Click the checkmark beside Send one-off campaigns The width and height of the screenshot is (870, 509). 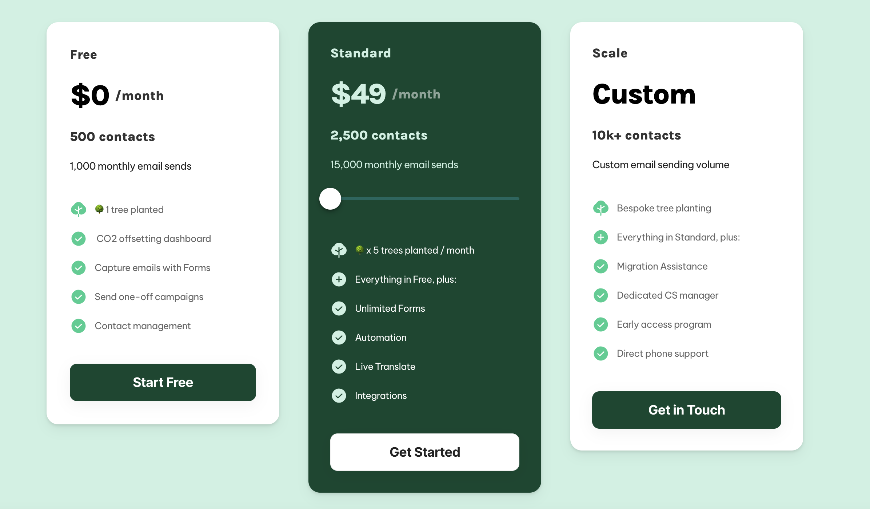point(79,297)
